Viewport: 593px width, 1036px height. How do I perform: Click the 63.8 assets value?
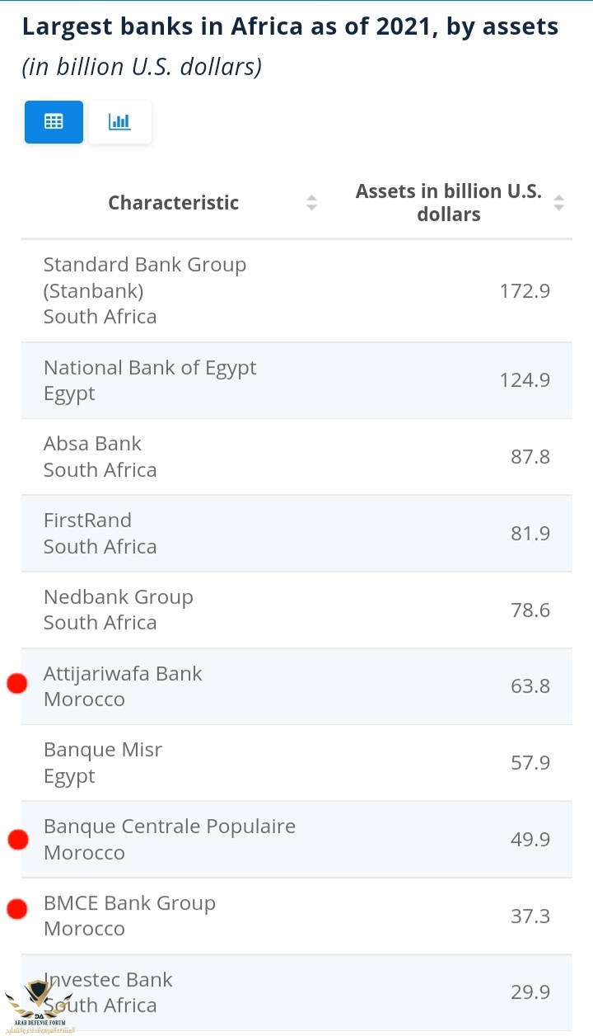(x=530, y=686)
